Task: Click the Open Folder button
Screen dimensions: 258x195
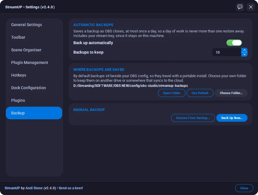Action: [172, 93]
